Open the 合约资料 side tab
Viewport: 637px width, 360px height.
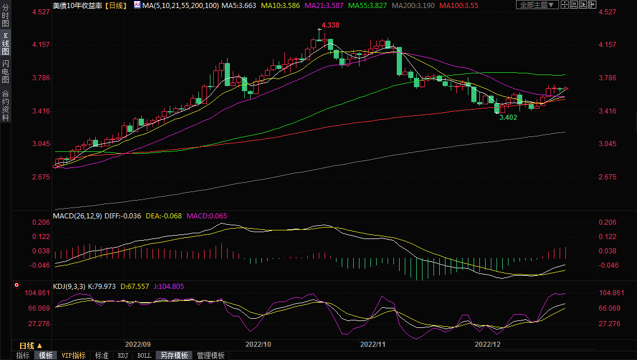pos(5,105)
